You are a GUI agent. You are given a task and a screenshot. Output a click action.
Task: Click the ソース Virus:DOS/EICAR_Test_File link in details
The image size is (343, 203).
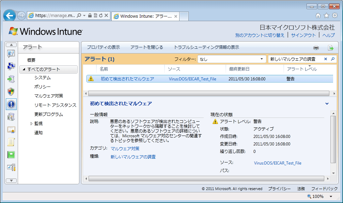tap(278, 163)
